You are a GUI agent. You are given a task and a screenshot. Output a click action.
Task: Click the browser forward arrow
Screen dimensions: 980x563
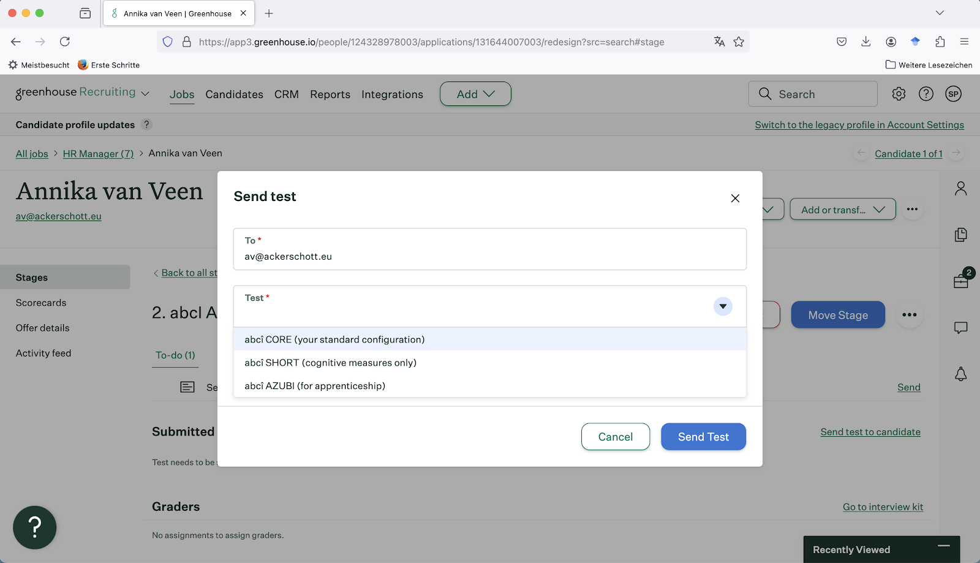click(x=40, y=42)
